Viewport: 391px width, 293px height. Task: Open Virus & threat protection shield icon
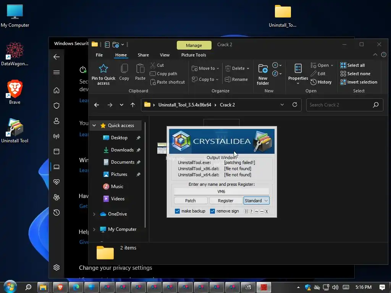pyautogui.click(x=57, y=106)
